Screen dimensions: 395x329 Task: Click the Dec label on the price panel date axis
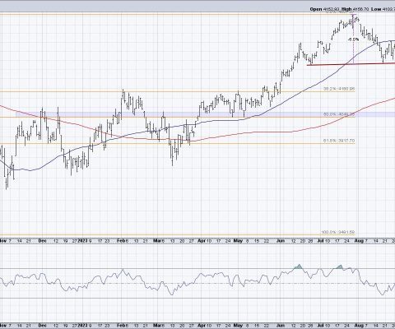pyautogui.click(x=43, y=241)
